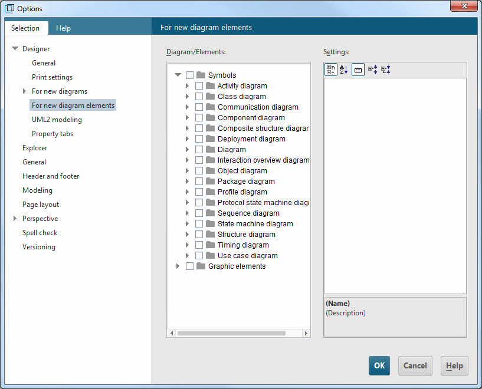
Task: Expand the Protocol state machine diagram node
Action: pyautogui.click(x=187, y=202)
